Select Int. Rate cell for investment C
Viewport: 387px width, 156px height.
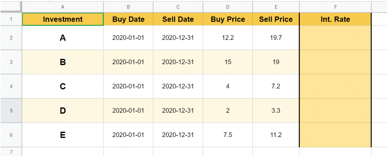coord(335,86)
